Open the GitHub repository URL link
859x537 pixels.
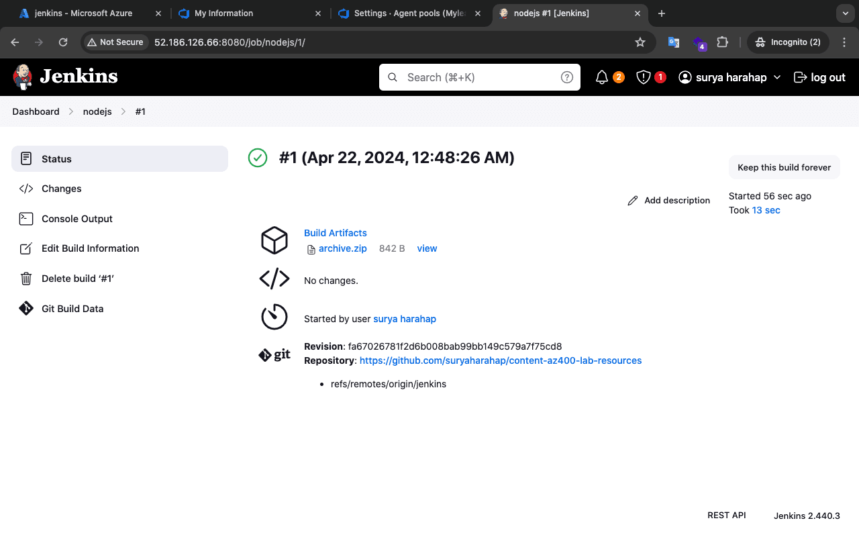(501, 360)
